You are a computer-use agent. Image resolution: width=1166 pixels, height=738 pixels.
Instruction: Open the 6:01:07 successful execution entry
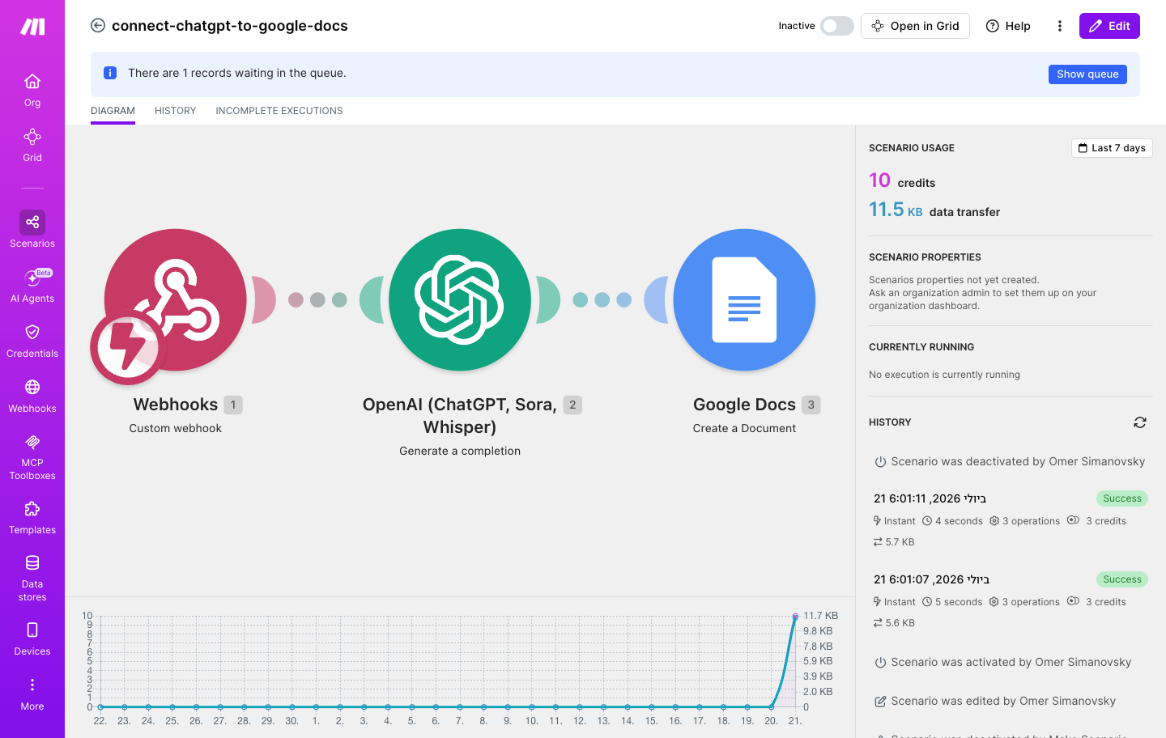click(x=1011, y=600)
